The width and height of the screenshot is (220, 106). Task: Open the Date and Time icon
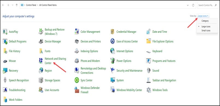click(x=148, y=32)
